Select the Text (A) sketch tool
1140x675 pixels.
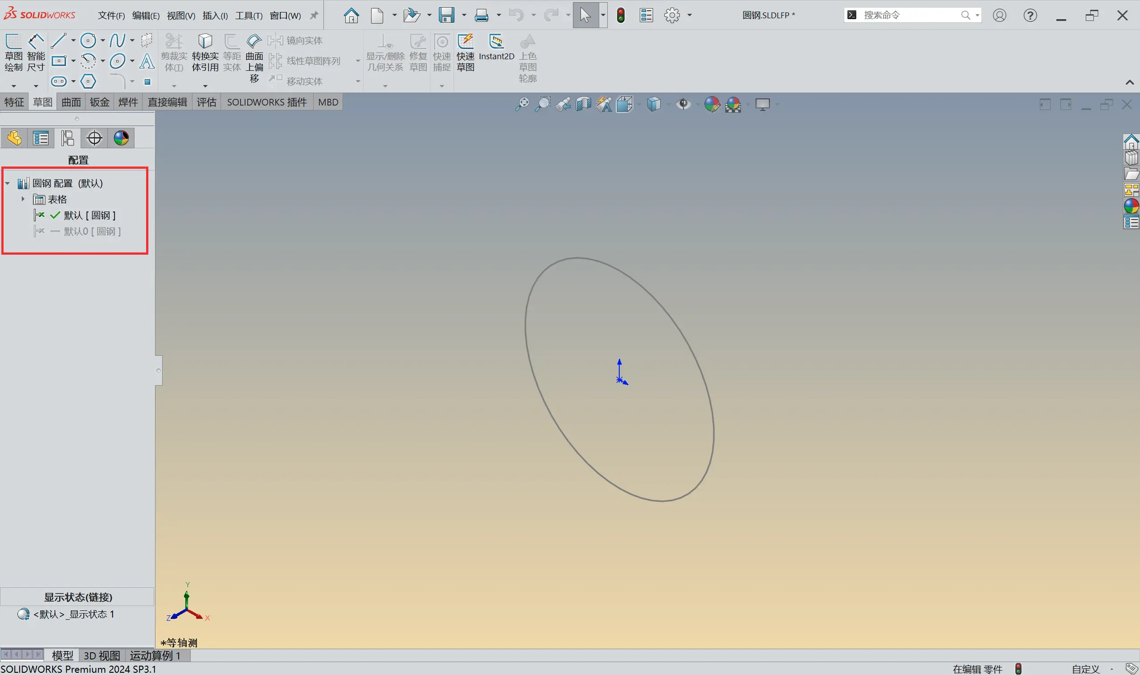tap(147, 61)
